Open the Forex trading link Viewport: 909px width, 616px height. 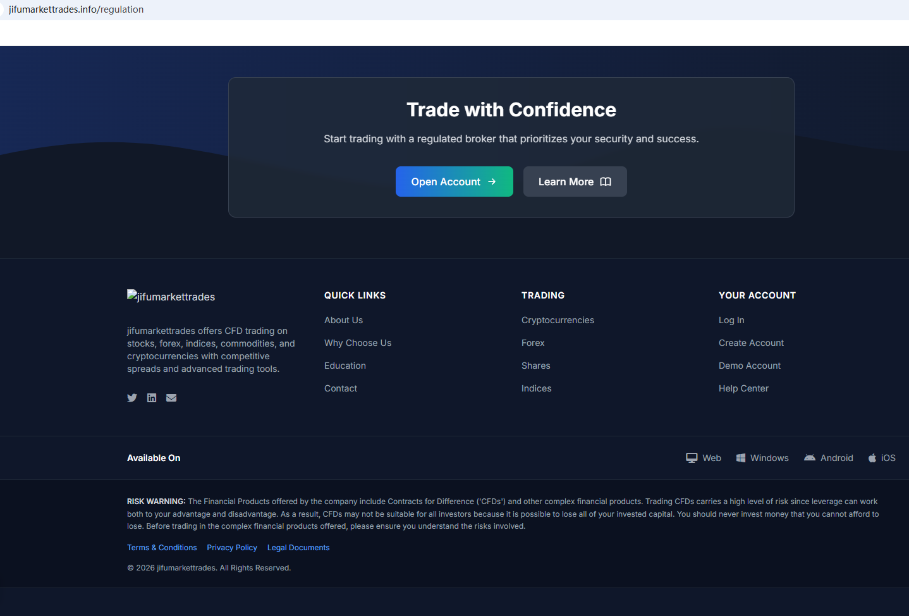(x=533, y=343)
